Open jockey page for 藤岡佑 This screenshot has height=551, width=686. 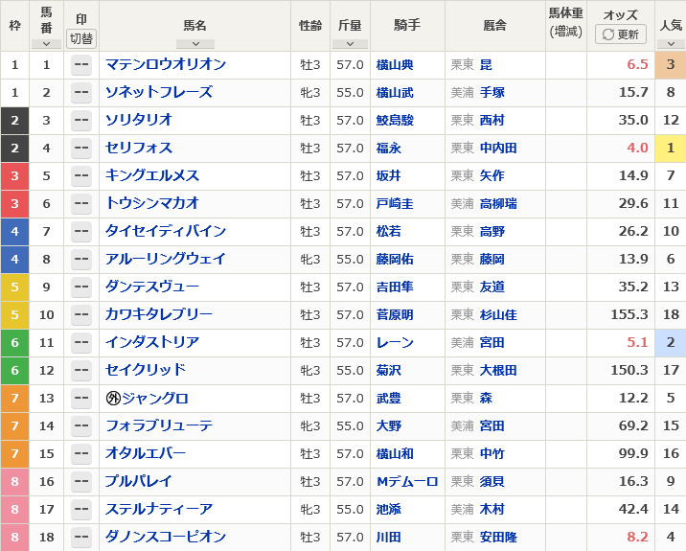[395, 259]
